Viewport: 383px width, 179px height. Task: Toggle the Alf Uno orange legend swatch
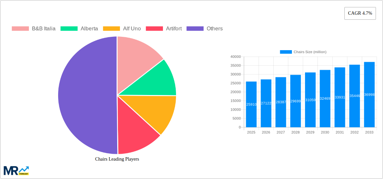pos(112,29)
